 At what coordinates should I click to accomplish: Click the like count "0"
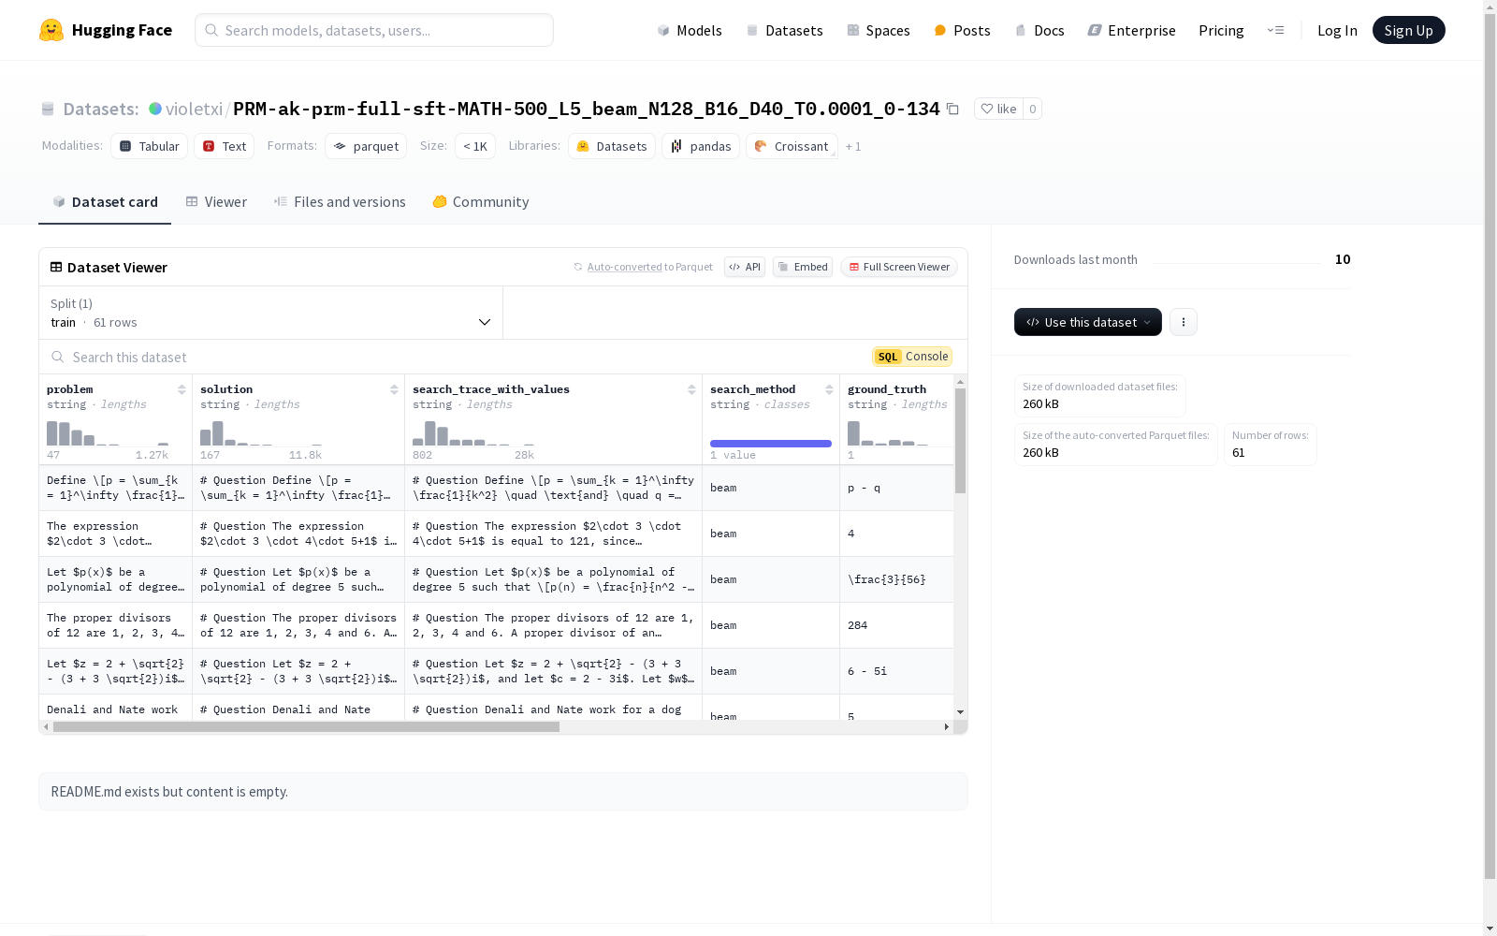(1033, 109)
